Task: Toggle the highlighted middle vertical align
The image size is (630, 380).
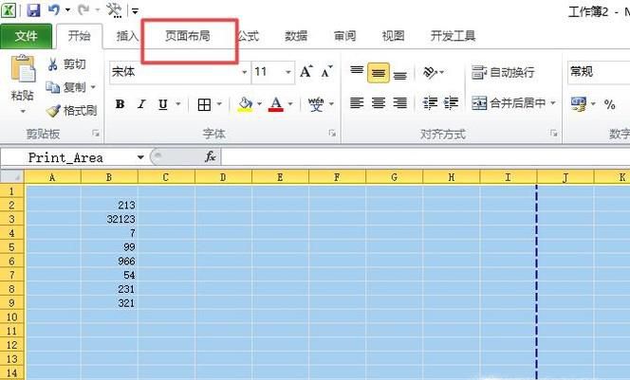Action: (378, 73)
